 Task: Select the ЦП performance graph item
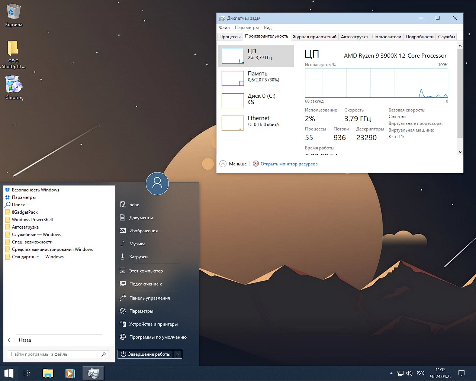pyautogui.click(x=256, y=56)
